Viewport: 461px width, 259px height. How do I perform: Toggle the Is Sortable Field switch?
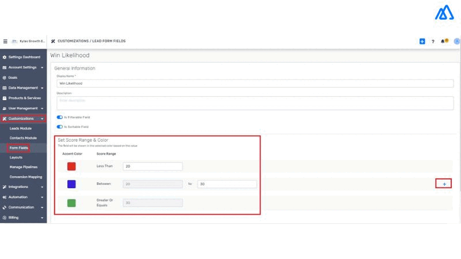point(60,127)
